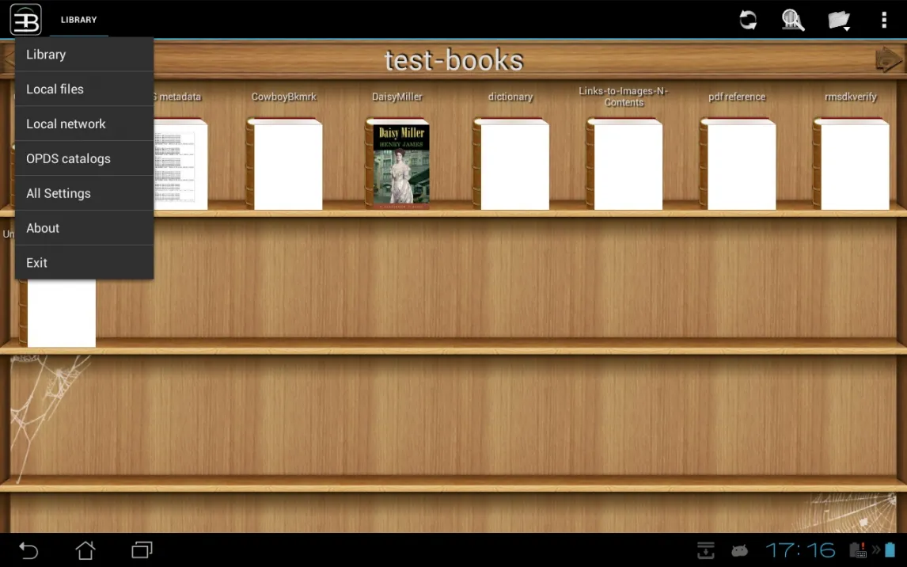Open the CowboyBkmrk book
907x567 pixels.
pyautogui.click(x=285, y=165)
